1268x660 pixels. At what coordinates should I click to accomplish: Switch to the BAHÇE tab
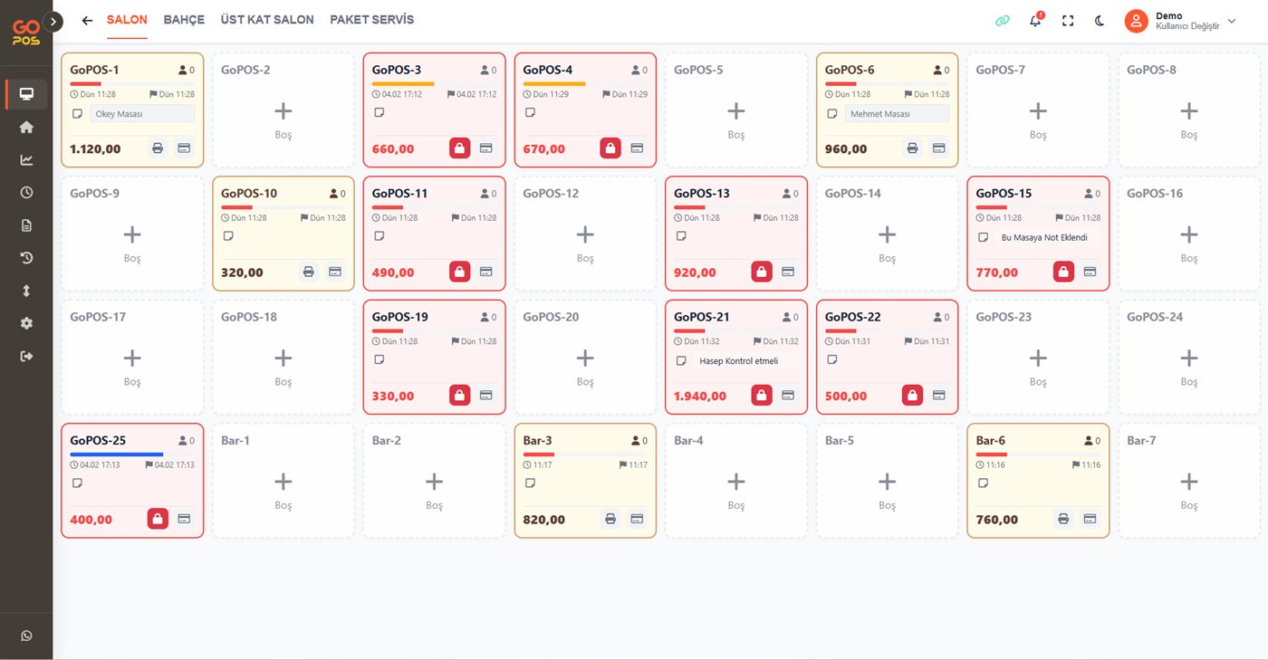184,20
